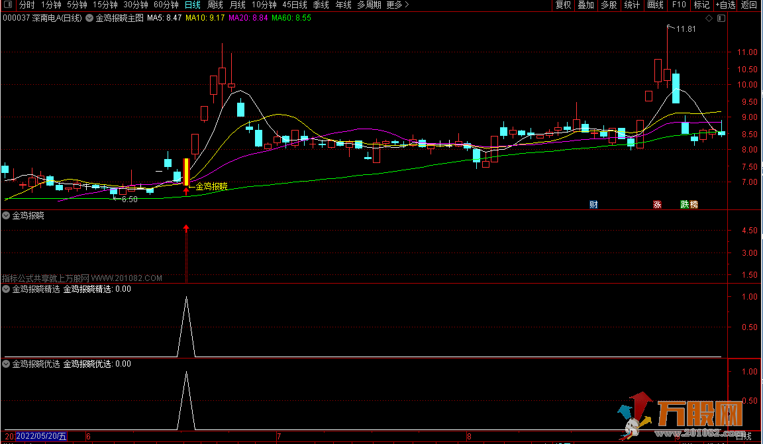Switch to the 15分钟 period tab
763x444 pixels.
click(105, 5)
